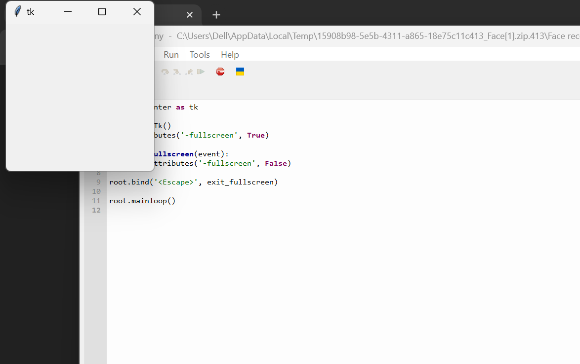Click the red Stop button in toolbar
Viewport: 580px width, 364px height.
tap(220, 72)
